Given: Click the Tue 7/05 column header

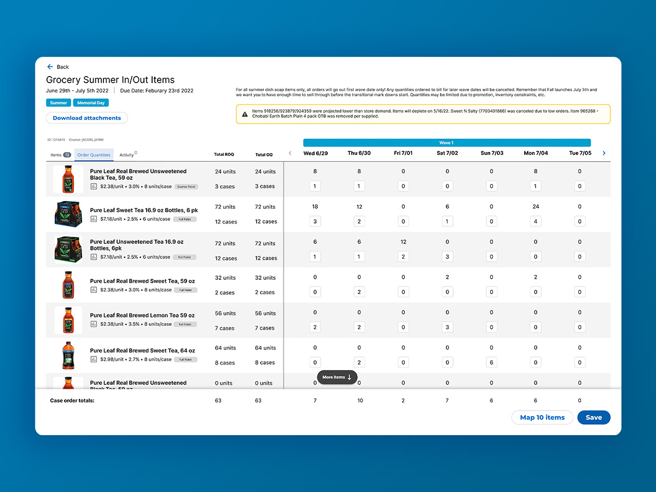Looking at the screenshot, I should tap(580, 153).
